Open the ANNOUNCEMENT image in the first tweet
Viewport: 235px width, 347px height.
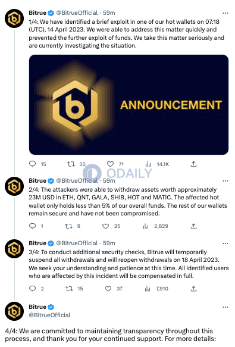point(129,105)
